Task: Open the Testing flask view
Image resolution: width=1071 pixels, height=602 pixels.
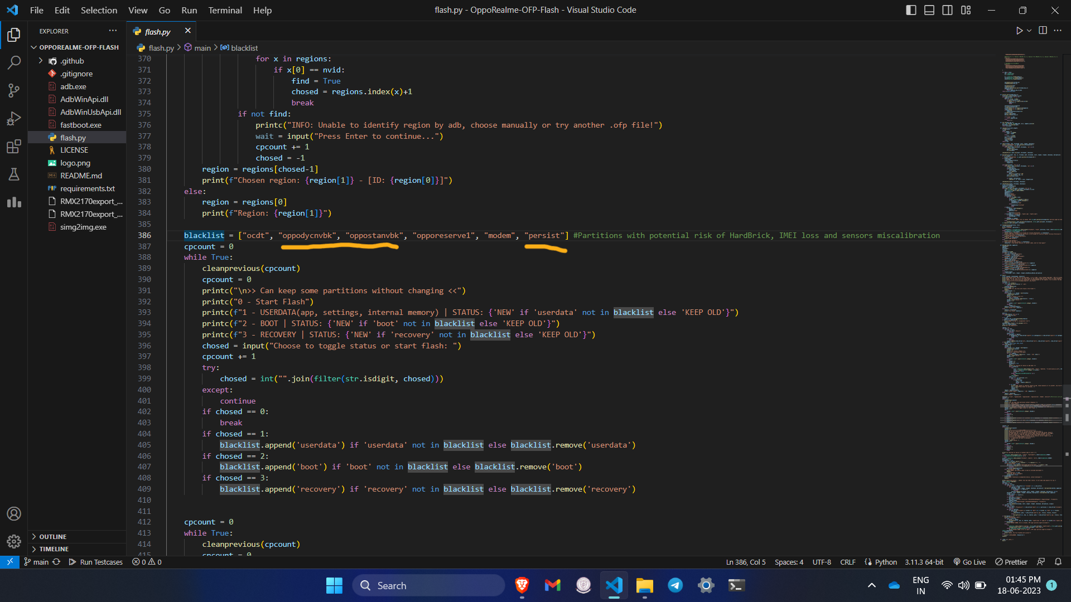Action: coord(14,174)
